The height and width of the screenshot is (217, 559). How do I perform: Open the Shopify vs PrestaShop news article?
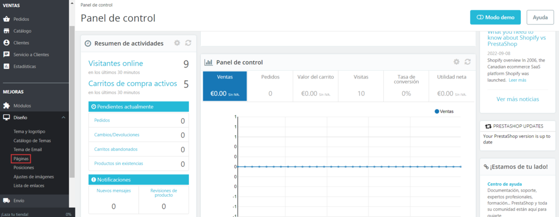pyautogui.click(x=516, y=38)
